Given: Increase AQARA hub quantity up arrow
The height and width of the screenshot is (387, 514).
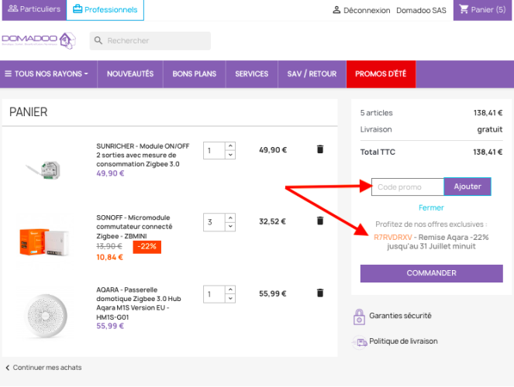Looking at the screenshot, I should [230, 289].
